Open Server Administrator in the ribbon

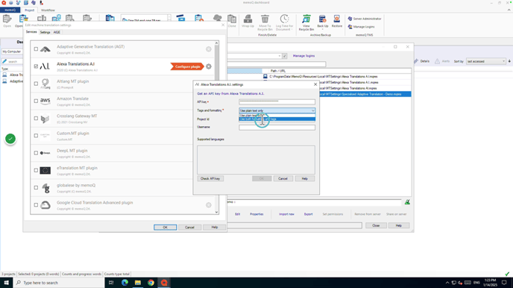tap(364, 19)
